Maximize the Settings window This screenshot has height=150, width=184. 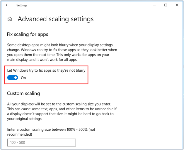(166, 5)
